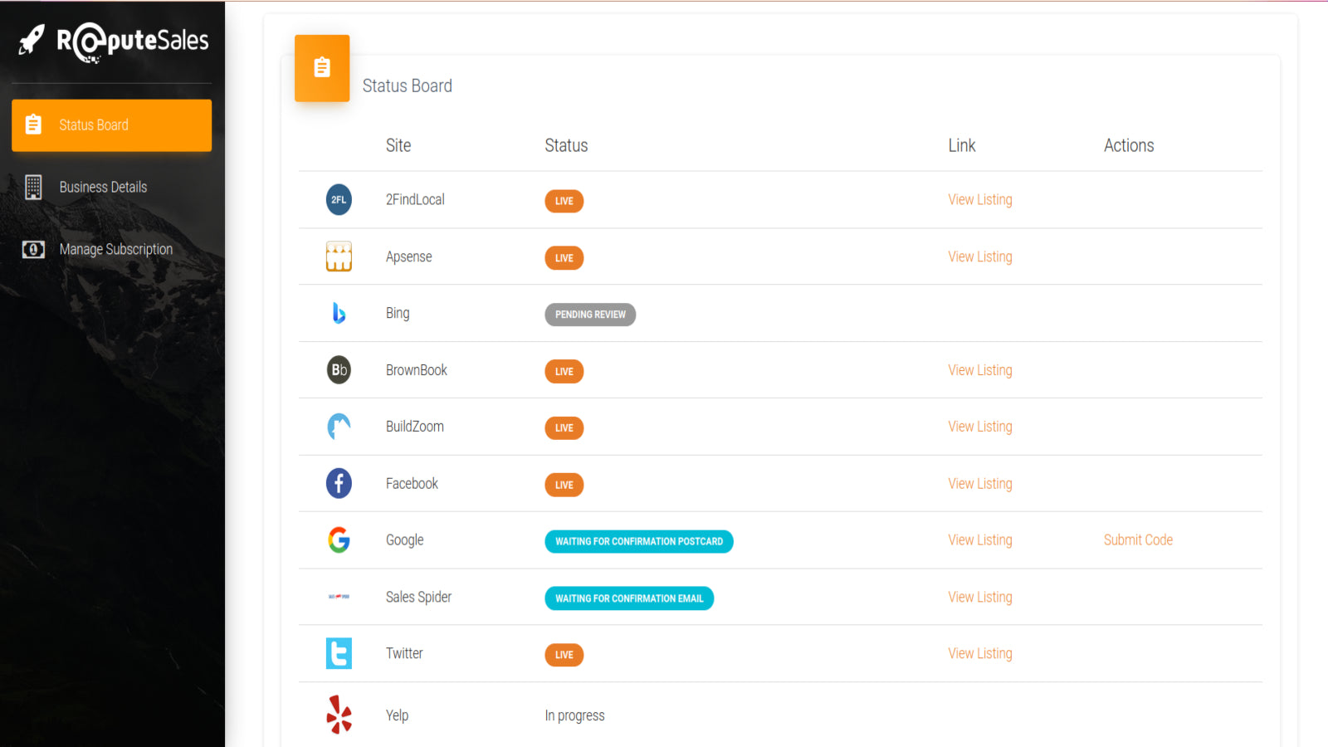The image size is (1328, 747).
Task: Open View Listing for 2FindLocal
Action: pyautogui.click(x=980, y=200)
